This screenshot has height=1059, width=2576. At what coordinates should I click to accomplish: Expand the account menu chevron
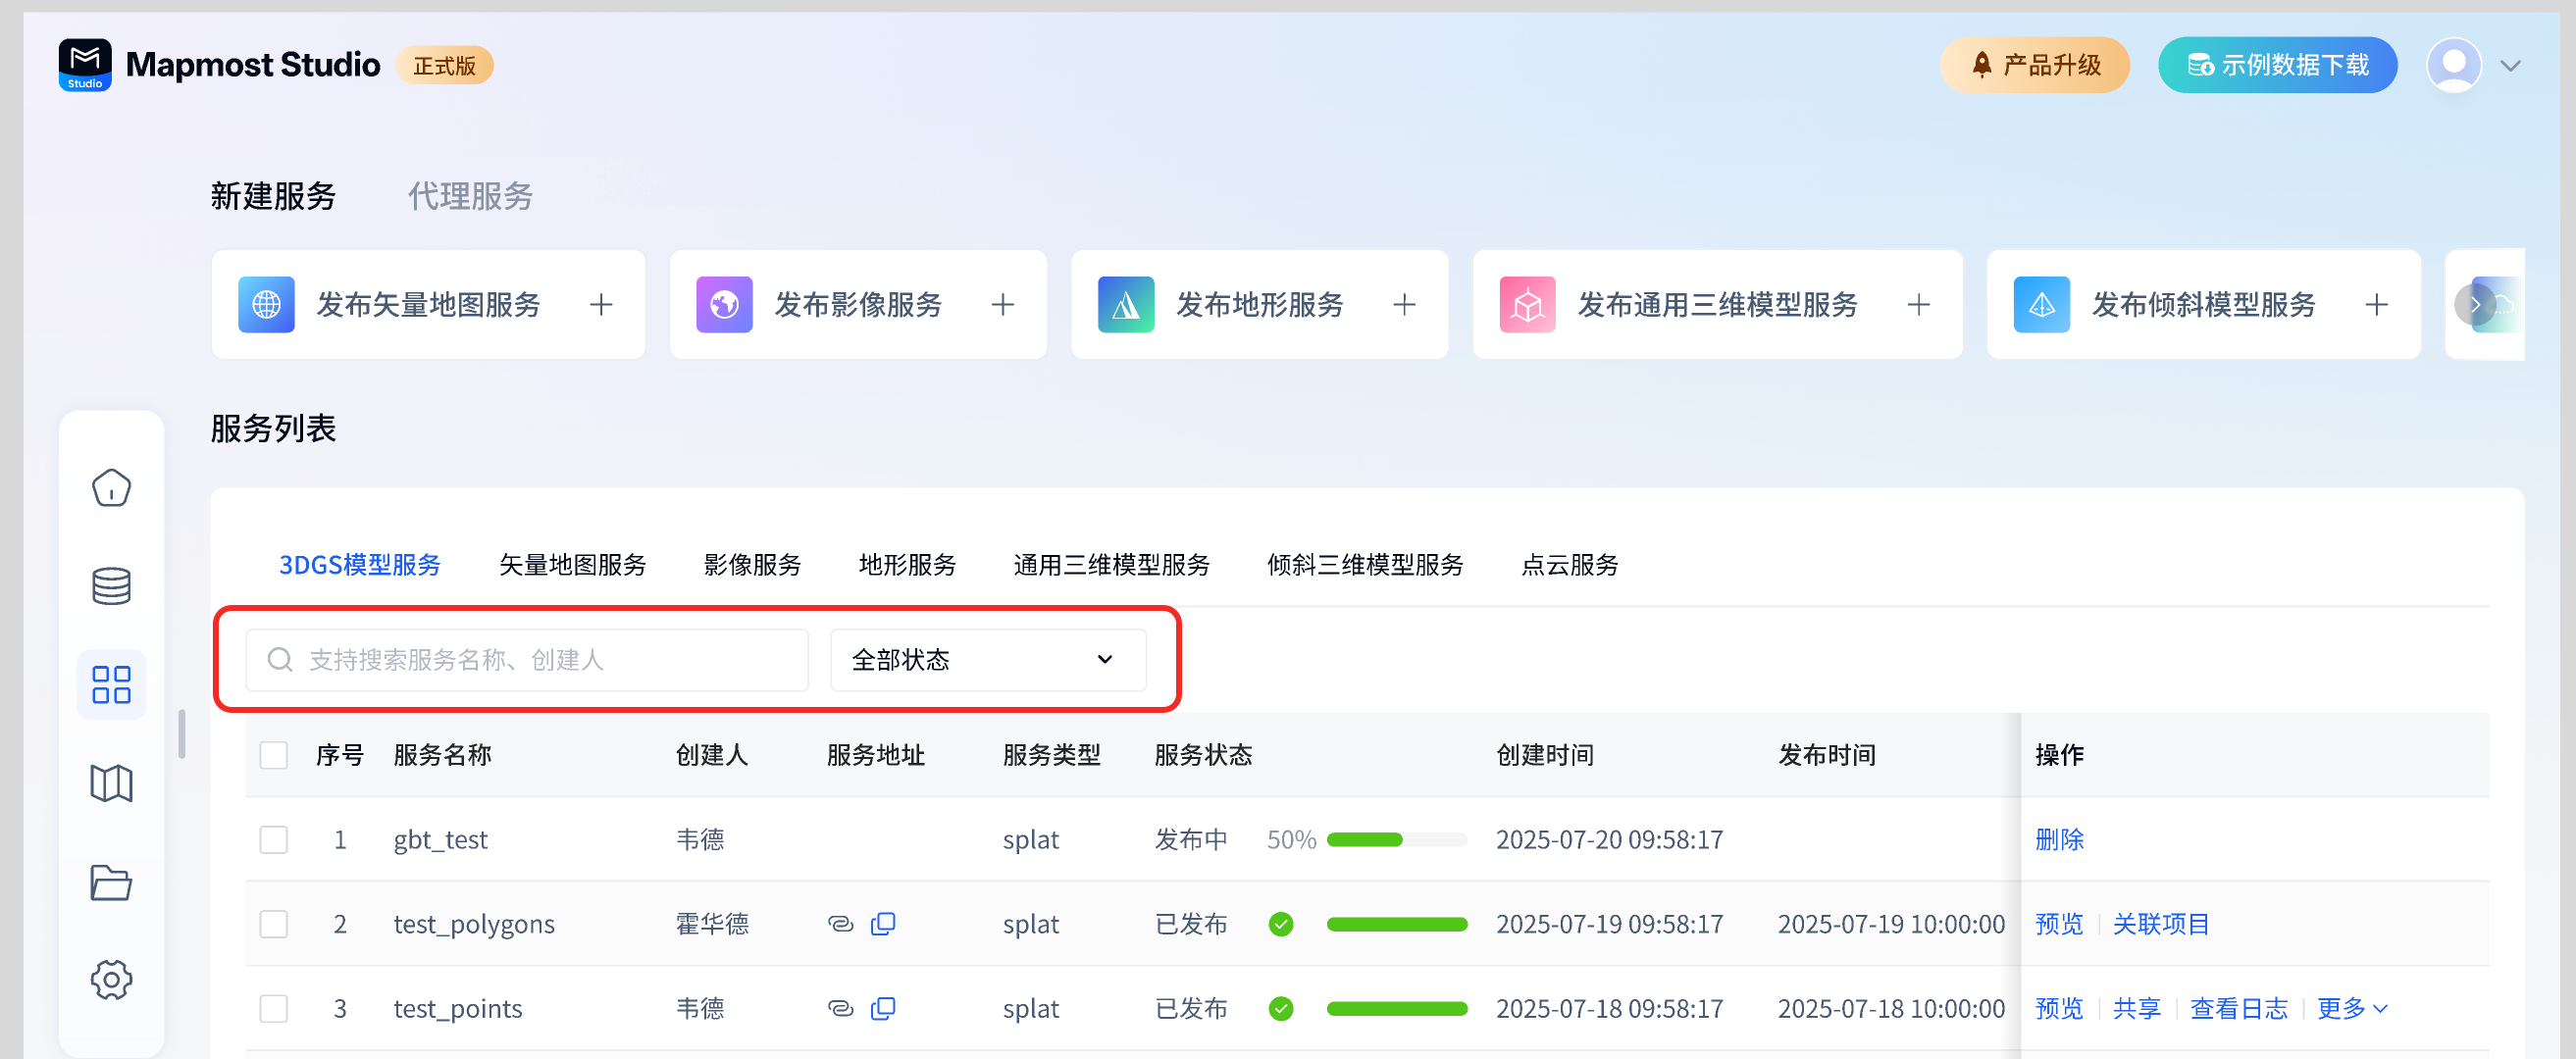point(2510,66)
